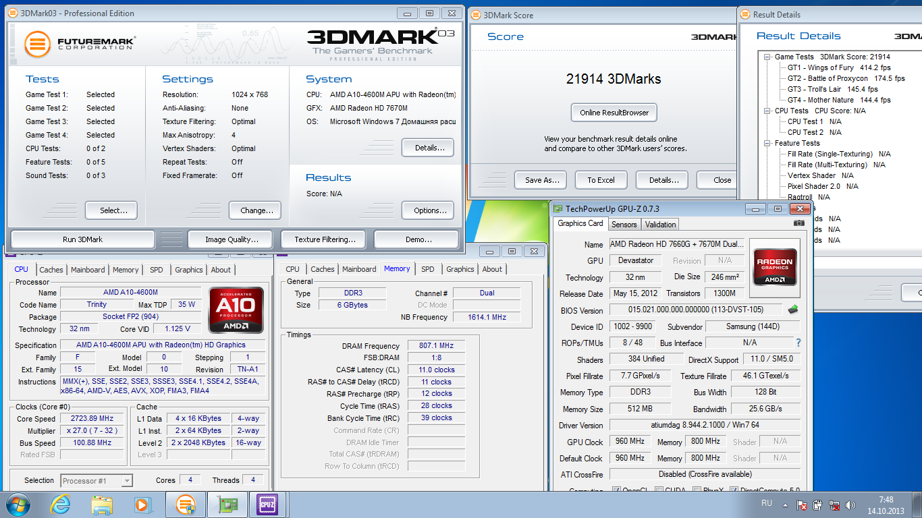Switch to 3DMark03 via its taskbar icon
The width and height of the screenshot is (922, 518).
[186, 504]
